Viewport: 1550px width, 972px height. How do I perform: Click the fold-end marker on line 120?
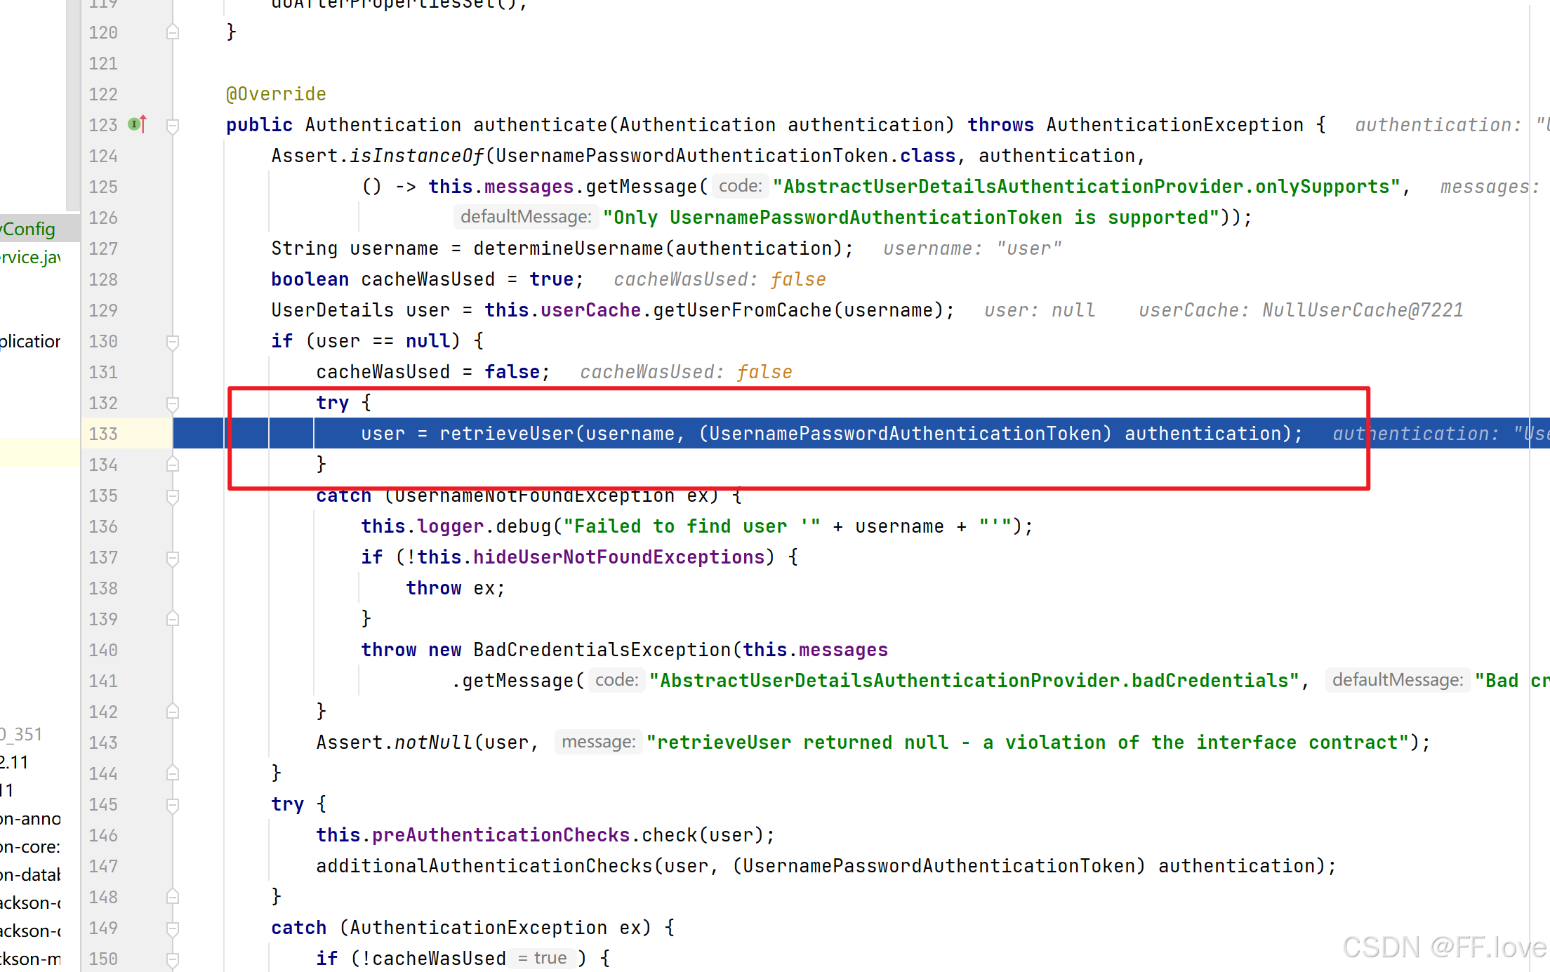pos(173,32)
